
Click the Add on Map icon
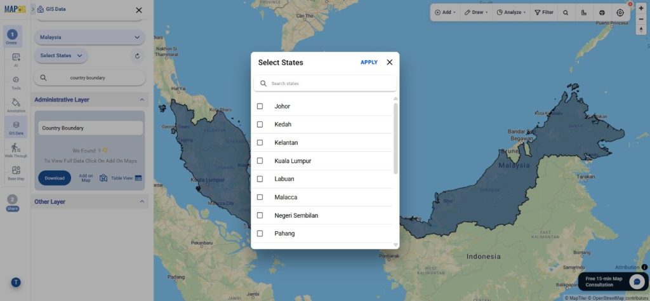[x=103, y=178]
